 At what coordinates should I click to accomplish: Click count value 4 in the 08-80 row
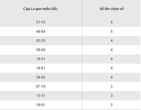[111, 50]
